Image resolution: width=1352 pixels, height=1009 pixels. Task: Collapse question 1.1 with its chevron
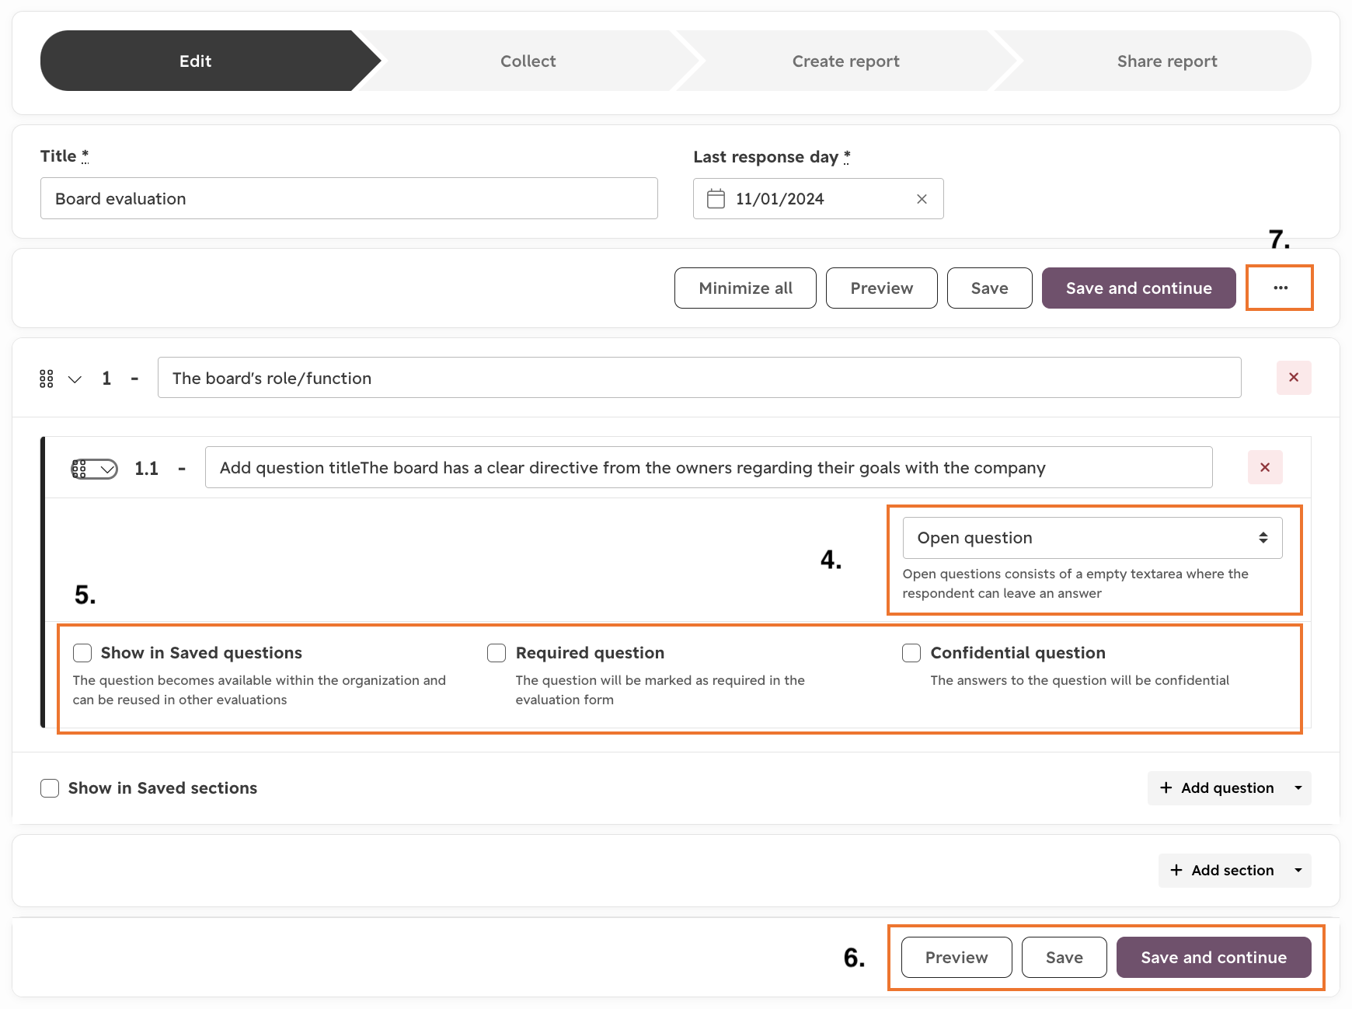[x=108, y=470]
